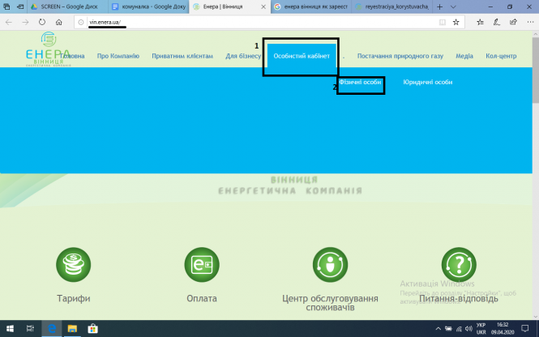The height and width of the screenshot is (337, 539).
Task: Open the Постачання природного газу menu
Action: click(x=400, y=56)
